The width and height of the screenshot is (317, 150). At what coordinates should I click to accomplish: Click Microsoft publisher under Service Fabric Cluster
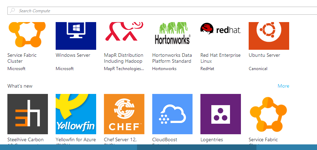tap(16, 69)
